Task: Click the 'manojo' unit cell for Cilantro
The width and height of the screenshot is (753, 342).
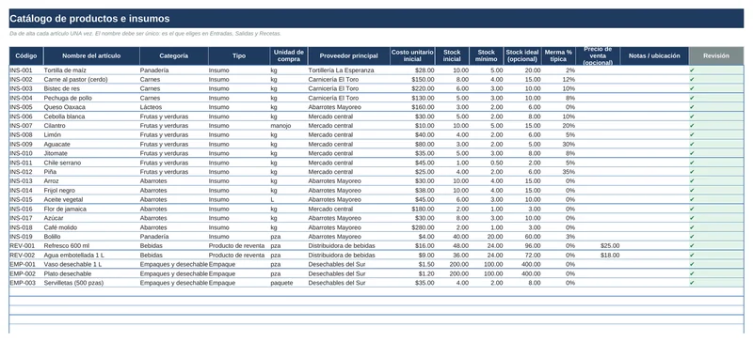Action: [x=289, y=126]
